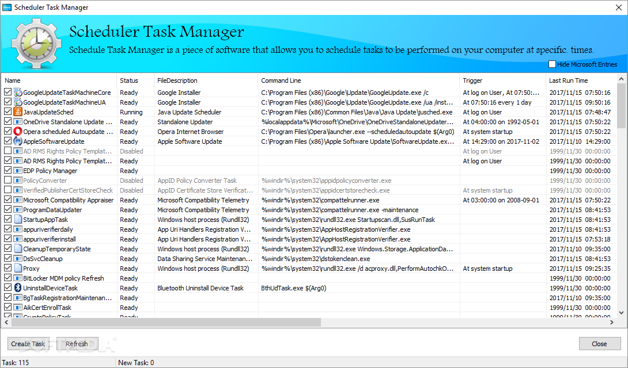Click the vertical scrollbar thumb
The height and width of the screenshot is (368, 628).
(621, 106)
